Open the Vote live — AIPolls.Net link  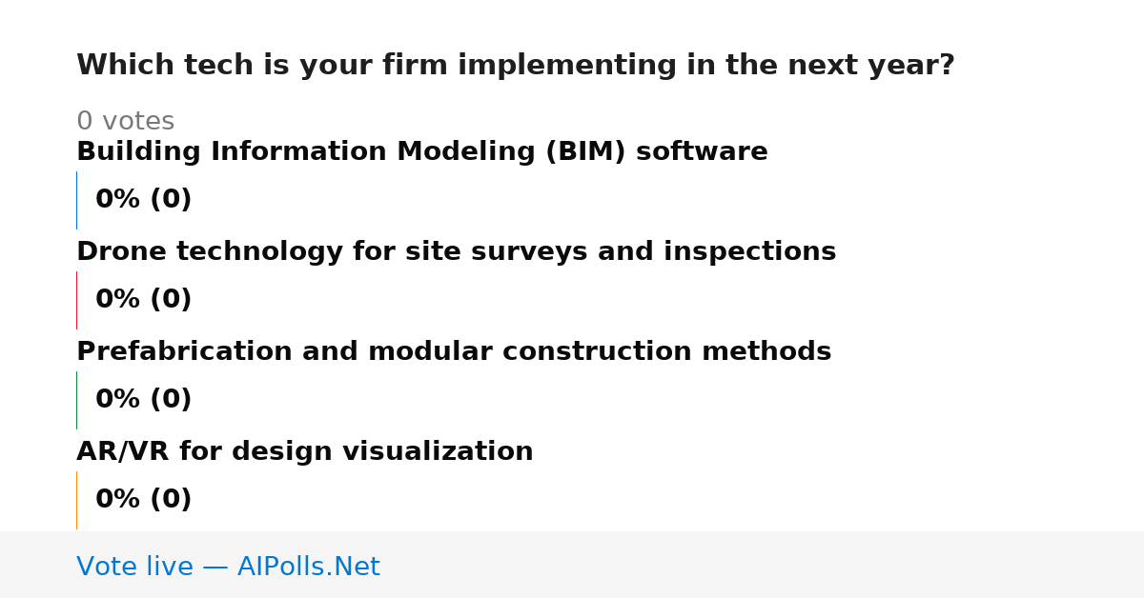(x=228, y=568)
